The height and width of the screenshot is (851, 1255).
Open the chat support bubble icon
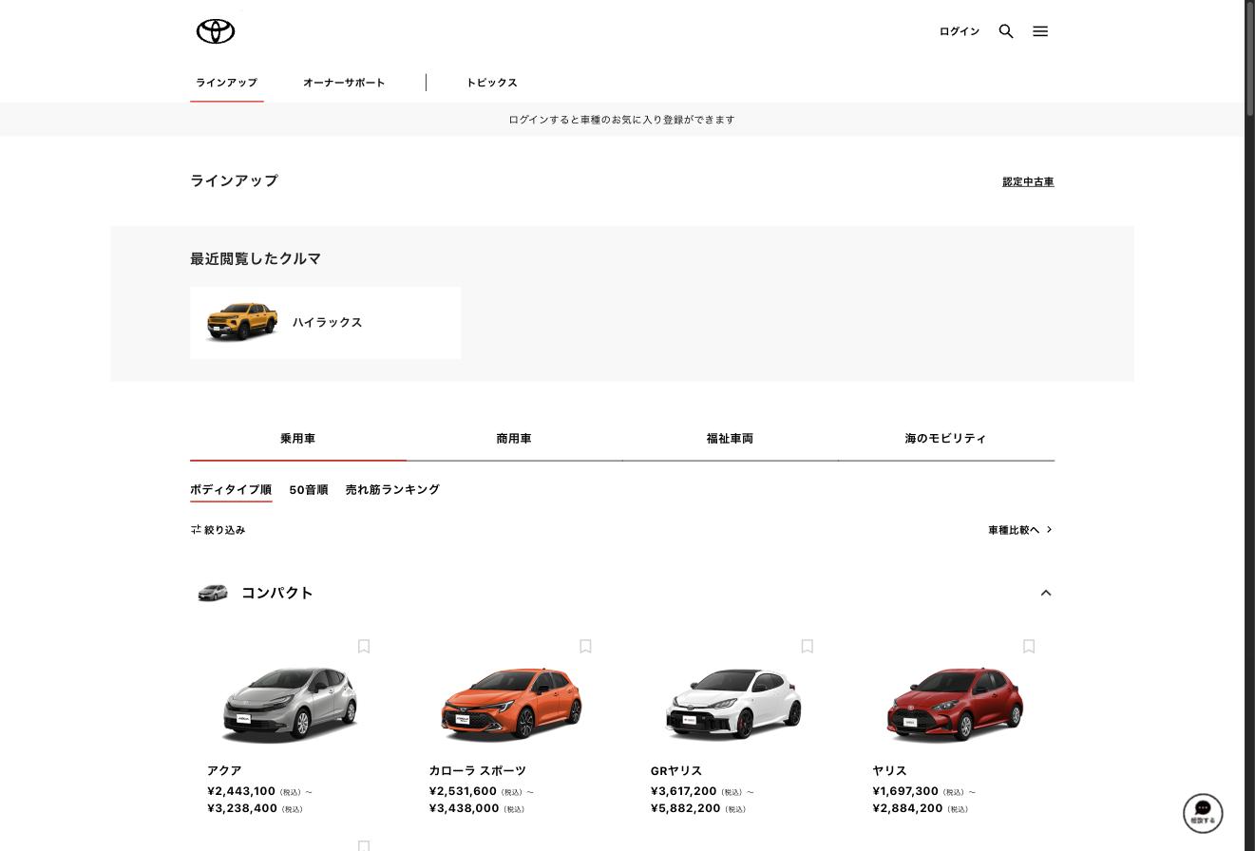click(x=1203, y=813)
